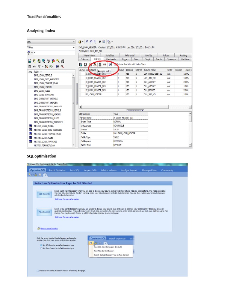
Task: Select DMS_LOAN_HEADER in the table list
Action: (43, 87)
